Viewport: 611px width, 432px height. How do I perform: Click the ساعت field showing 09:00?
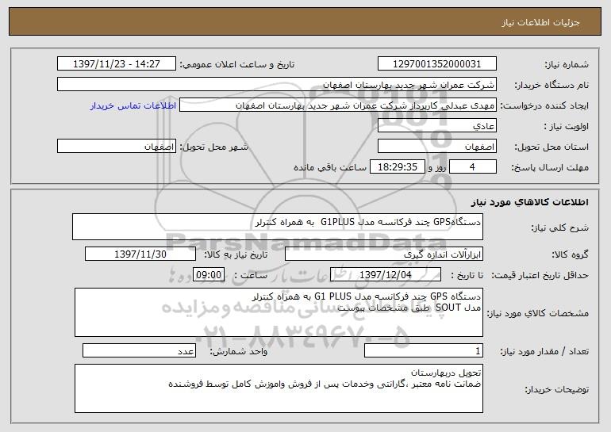pos(209,275)
